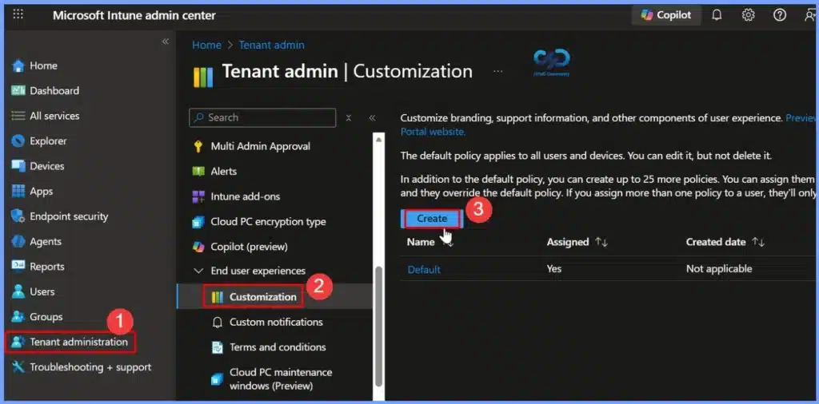Click the Users person icon

[x=18, y=291]
